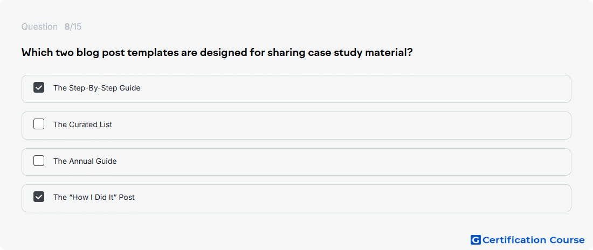Enable The Annual Guide checkbox
The height and width of the screenshot is (250, 593).
(x=39, y=161)
